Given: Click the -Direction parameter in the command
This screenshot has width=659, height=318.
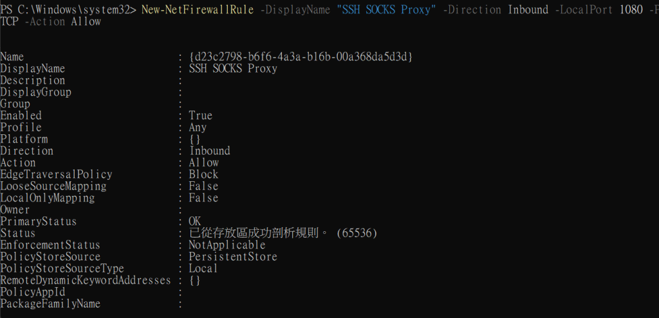Looking at the screenshot, I should click(x=472, y=9).
